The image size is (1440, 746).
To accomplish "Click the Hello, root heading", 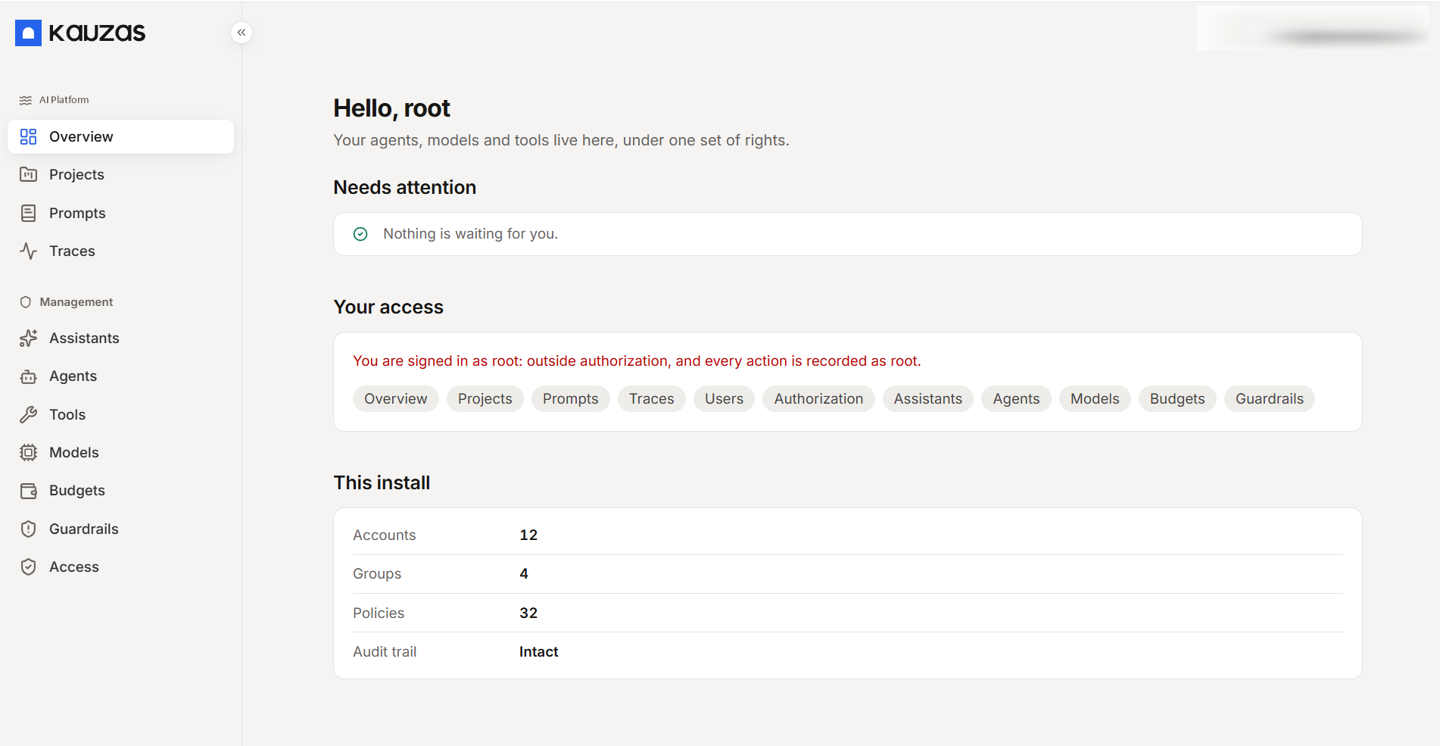I will (391, 108).
